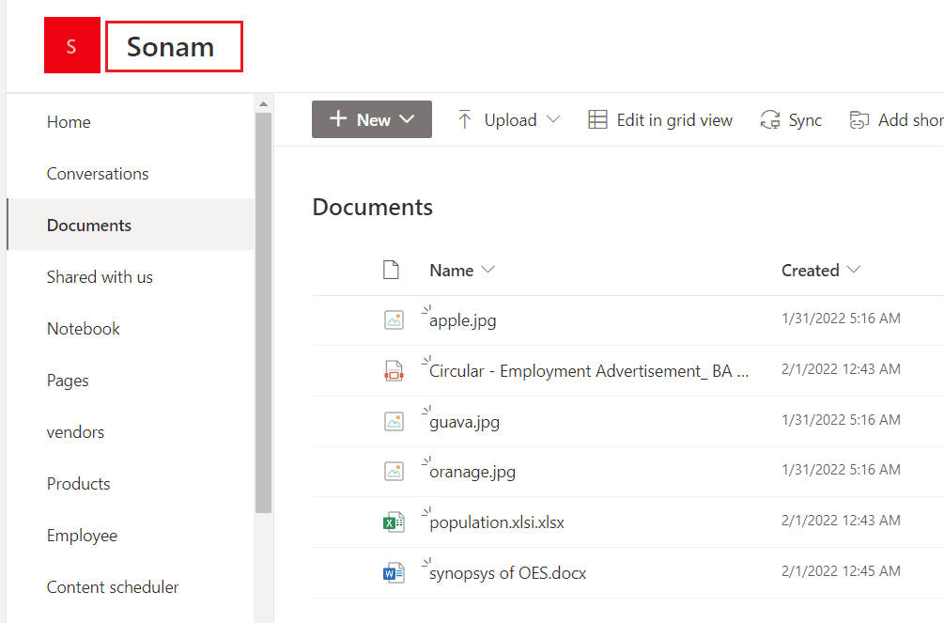This screenshot has width=944, height=623.
Task: Open Circular - Employment Advertisement file
Action: (x=589, y=371)
